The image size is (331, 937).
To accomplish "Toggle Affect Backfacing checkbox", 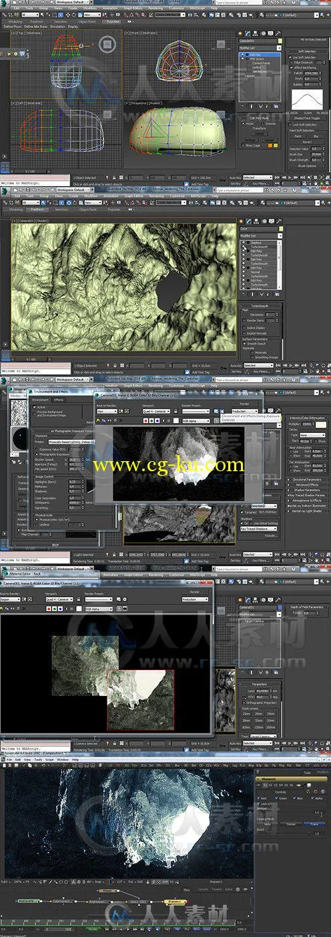I will coord(291,68).
